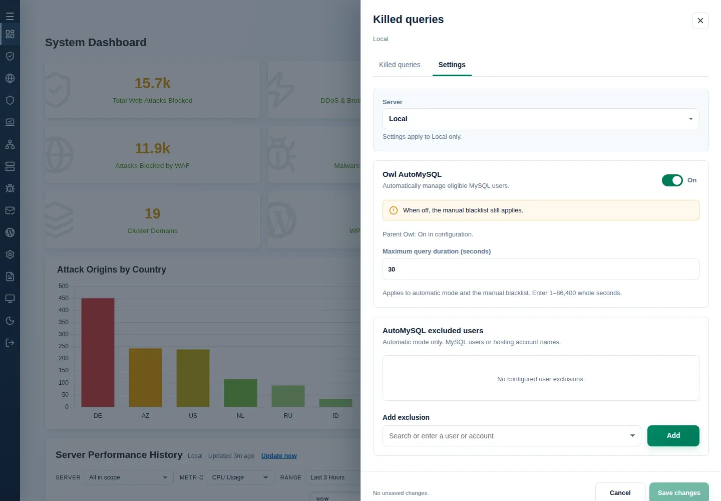Click the logout icon in the sidebar
The height and width of the screenshot is (501, 721).
pyautogui.click(x=10, y=343)
